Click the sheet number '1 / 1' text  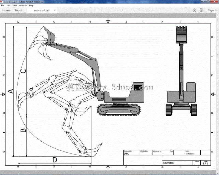[205, 164]
